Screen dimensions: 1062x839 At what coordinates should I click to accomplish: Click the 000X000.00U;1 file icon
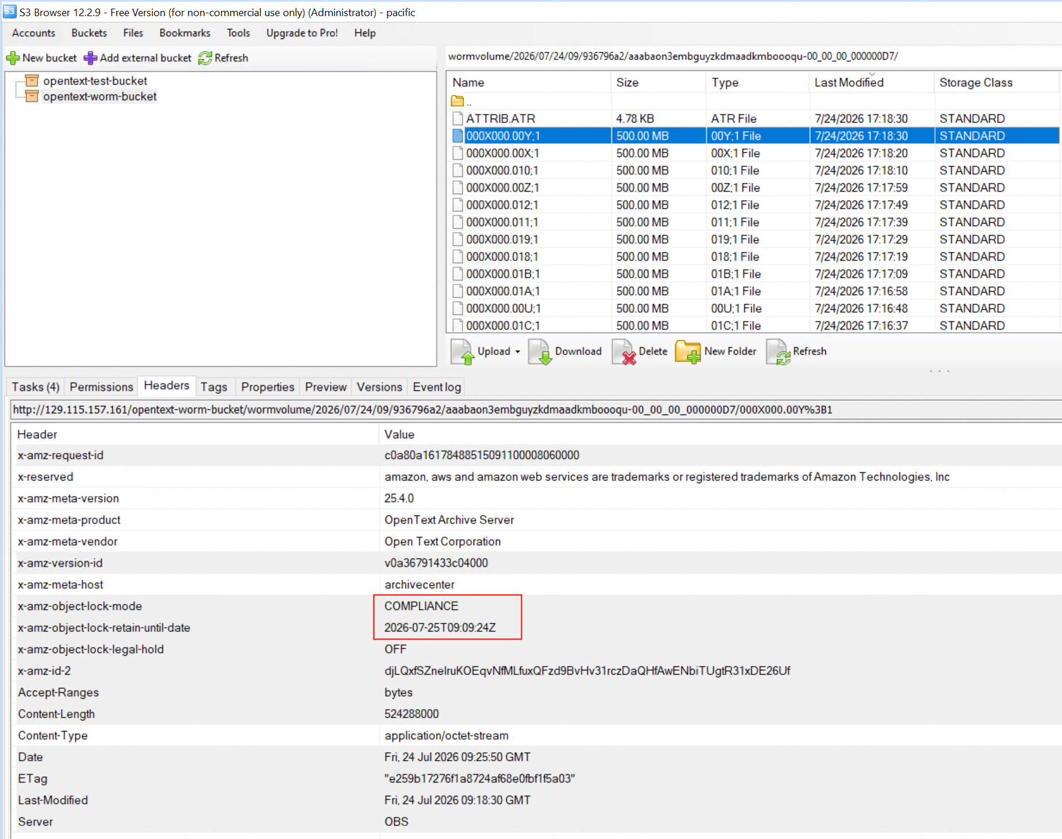[457, 308]
